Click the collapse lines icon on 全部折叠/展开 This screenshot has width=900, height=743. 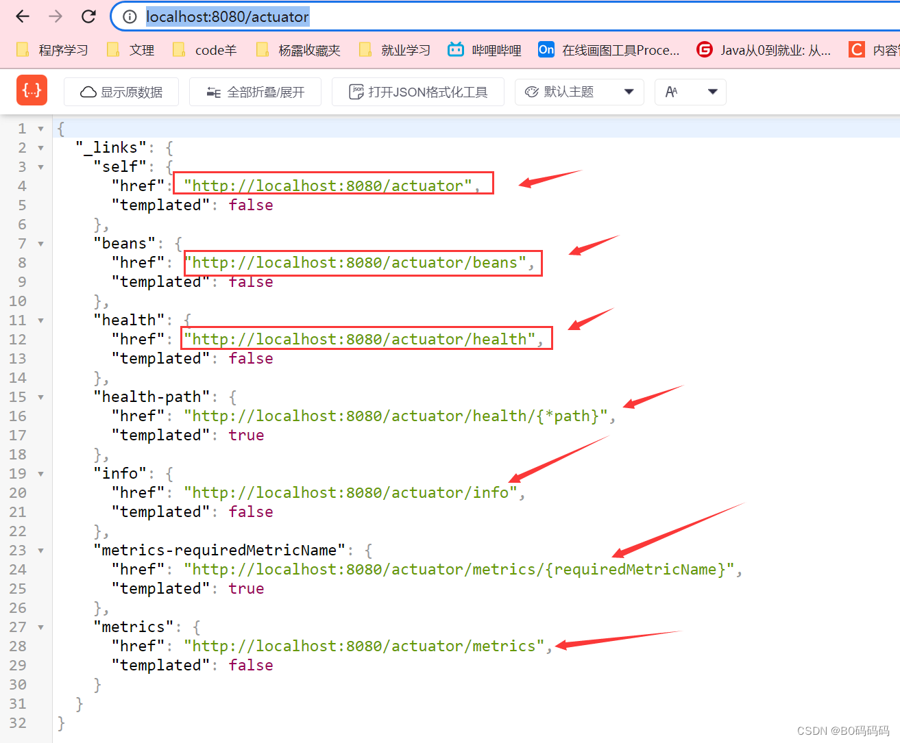click(214, 92)
